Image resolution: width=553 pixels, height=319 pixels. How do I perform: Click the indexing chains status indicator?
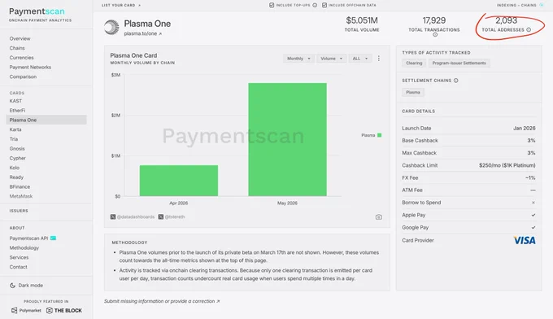542,5
